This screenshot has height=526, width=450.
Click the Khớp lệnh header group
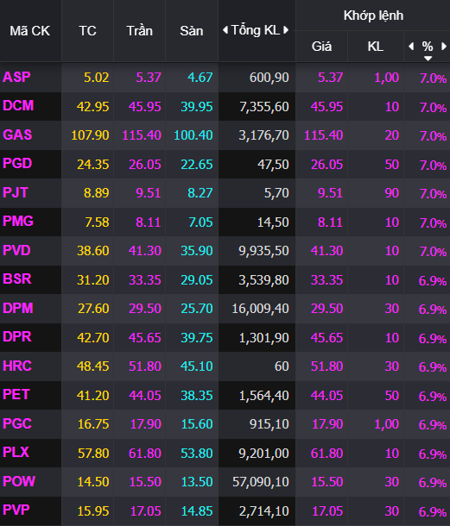373,16
